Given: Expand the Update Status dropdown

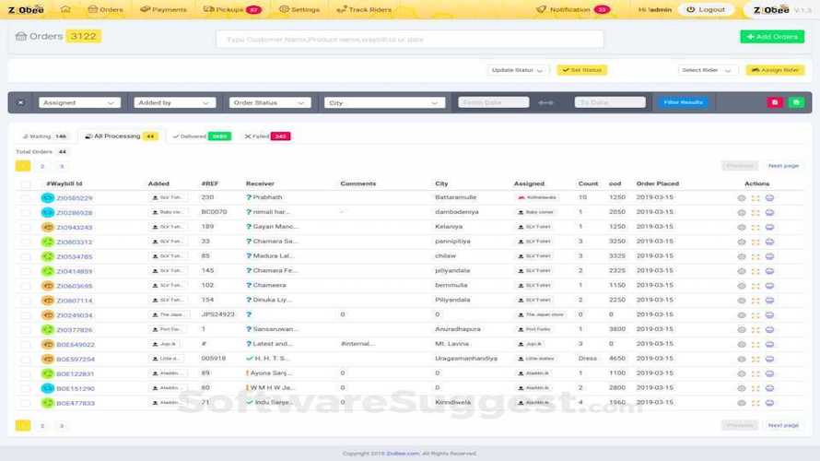Looking at the screenshot, I should coord(517,70).
